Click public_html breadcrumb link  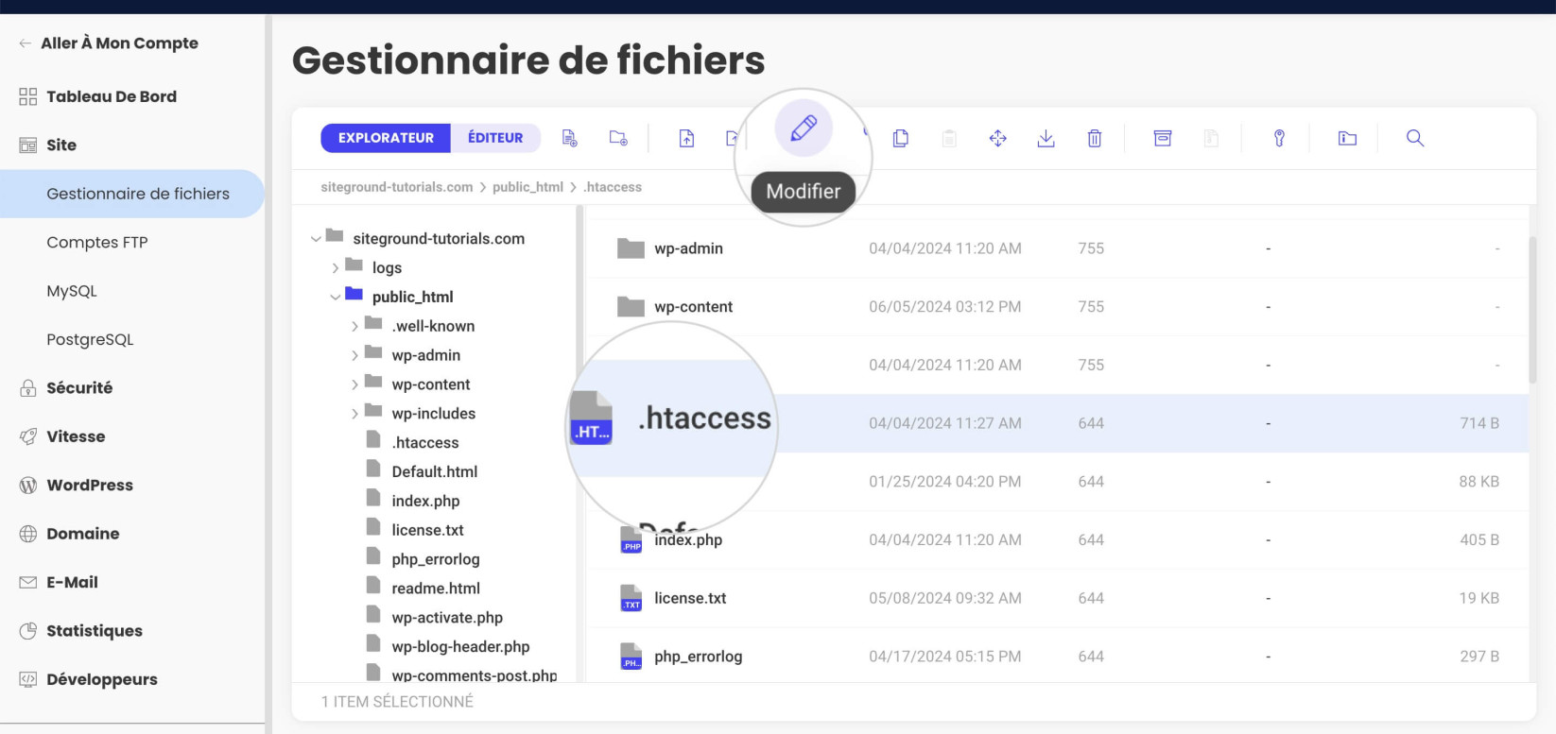pos(527,187)
